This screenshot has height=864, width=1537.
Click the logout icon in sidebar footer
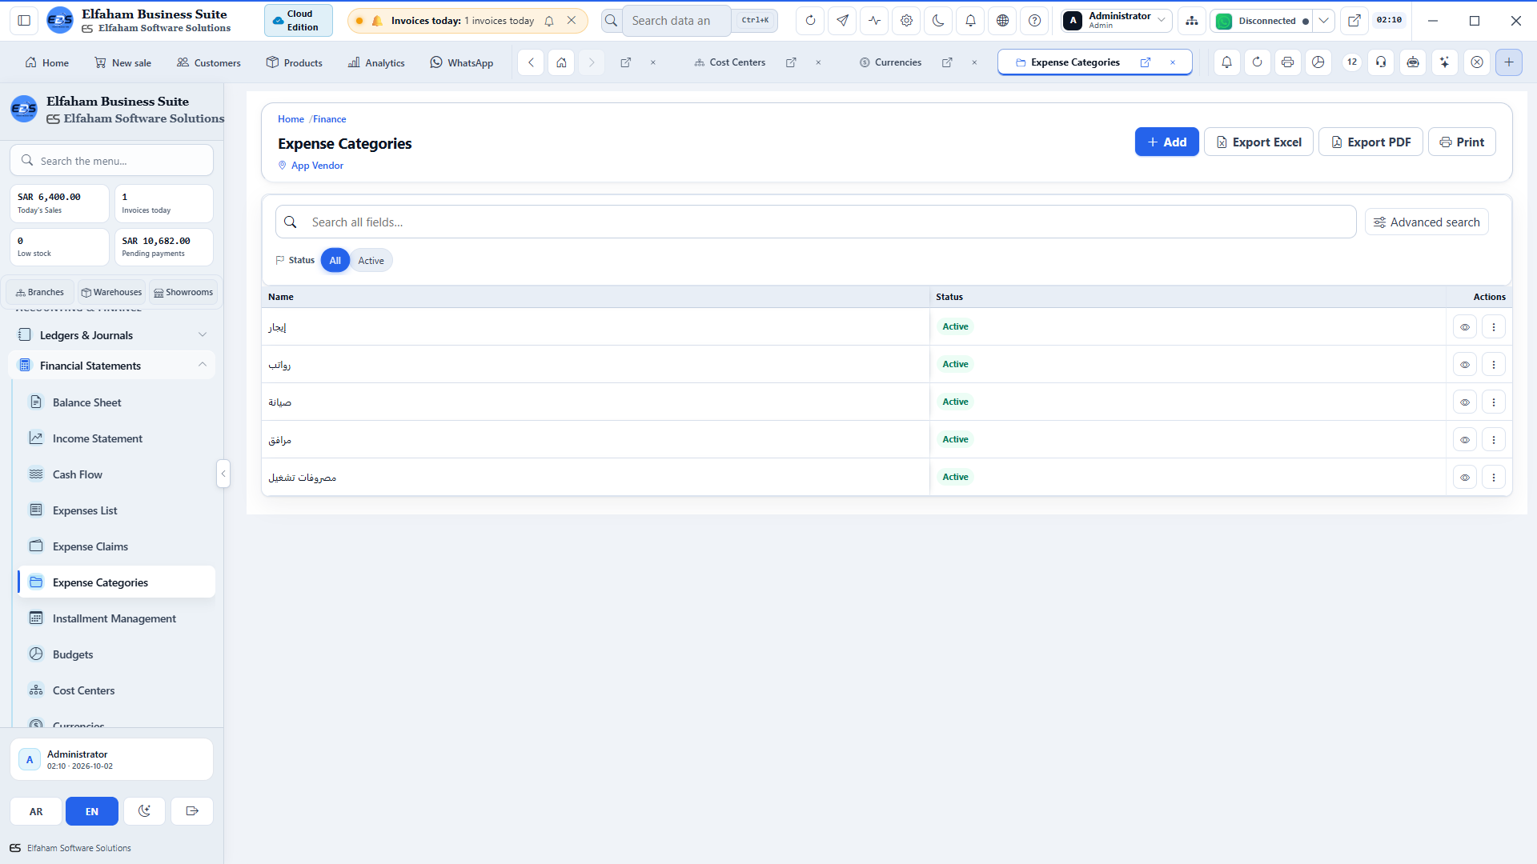pos(192,811)
